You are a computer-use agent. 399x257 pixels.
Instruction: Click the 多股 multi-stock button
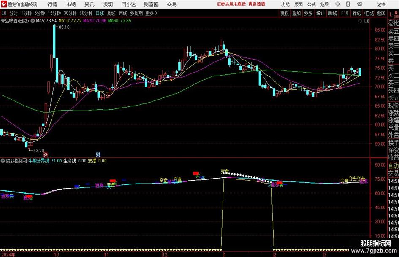tap(308, 13)
